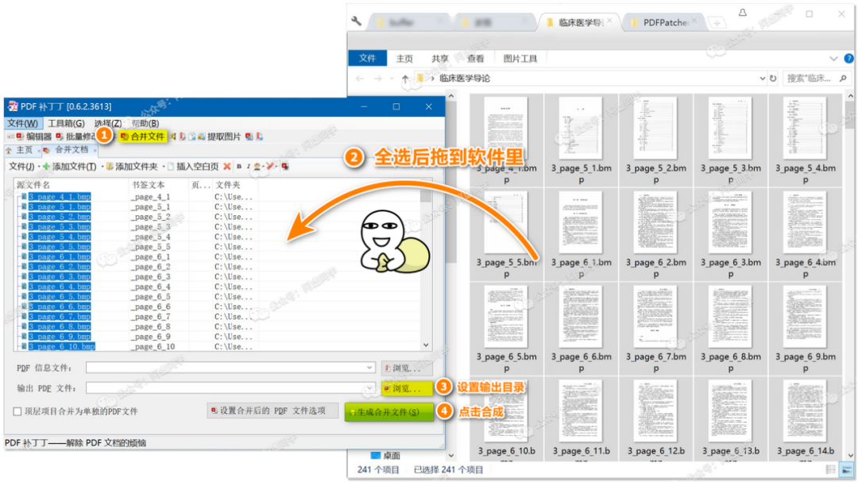
Task: Click the last icon in PDF补丁丁 main toolbar
Action: pyautogui.click(x=259, y=137)
